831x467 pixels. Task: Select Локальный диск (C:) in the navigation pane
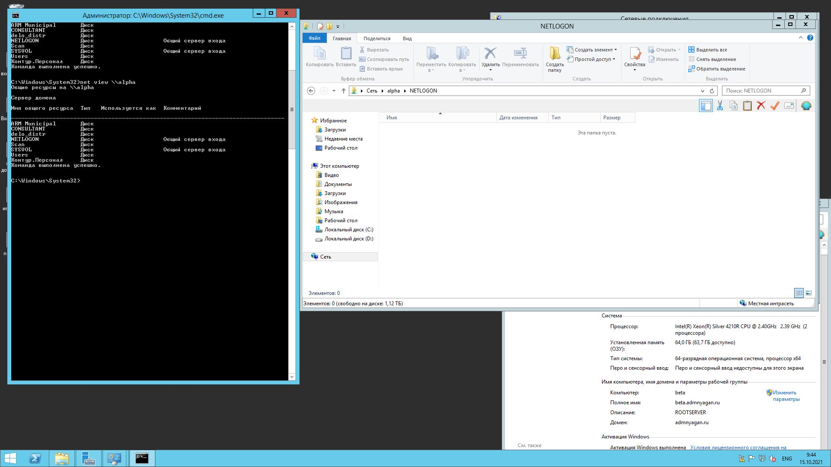(344, 230)
